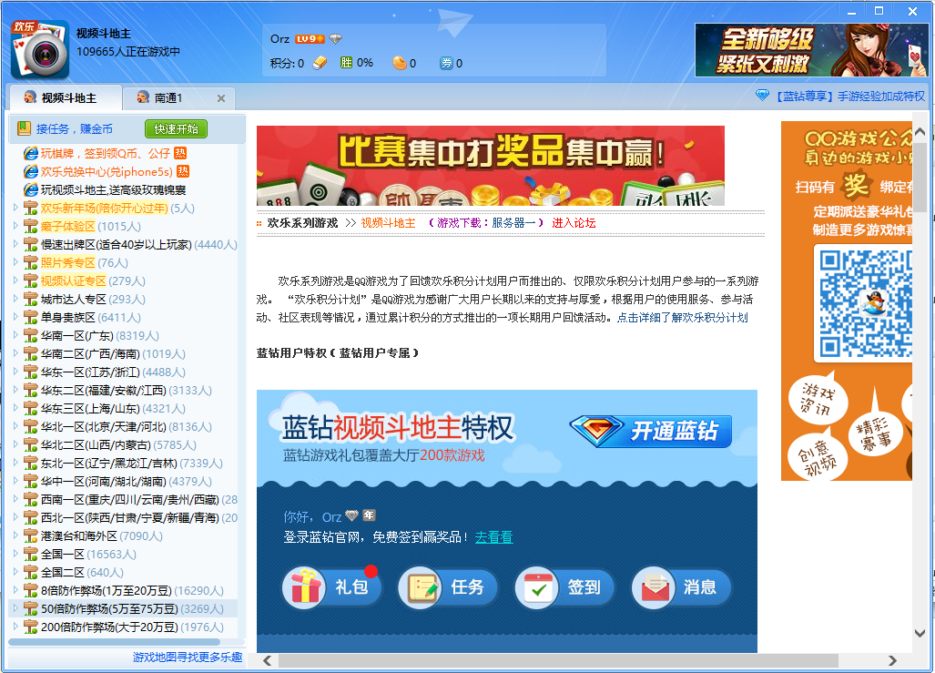
Task: Switch to the 南通1 tab
Action: 168,98
